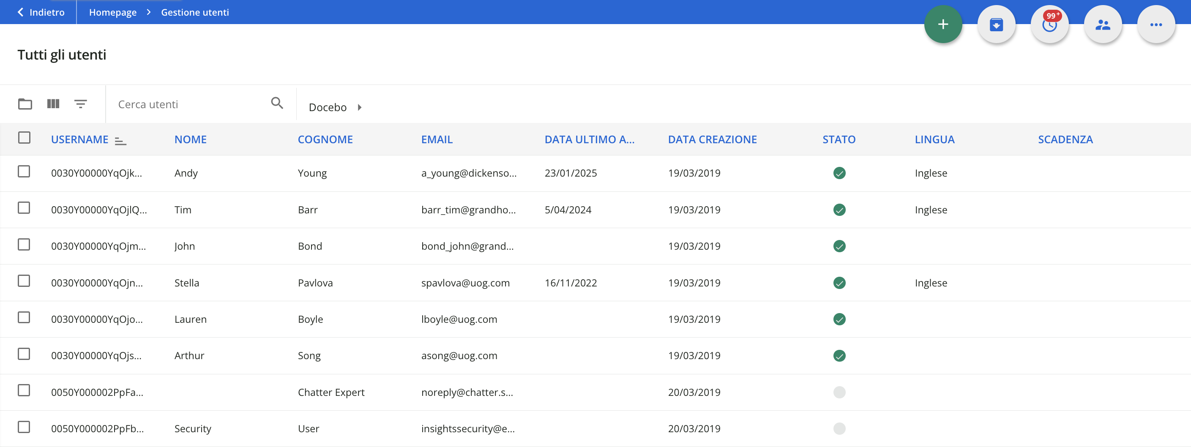Click the back chevron arrow icon

coord(20,12)
